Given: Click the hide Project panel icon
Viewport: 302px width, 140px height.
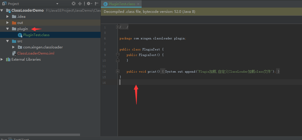Looking at the screenshot, I should click(97, 3).
